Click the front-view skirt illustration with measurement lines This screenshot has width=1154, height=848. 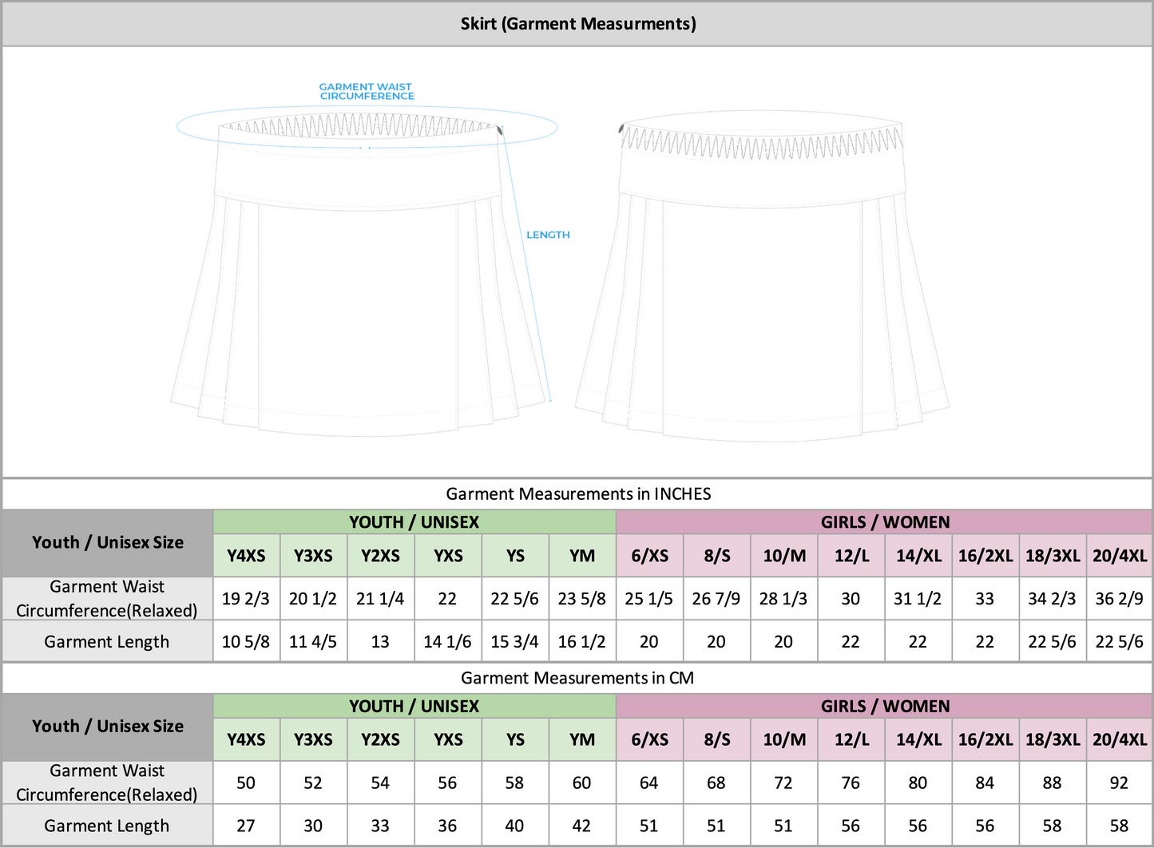coord(359,279)
